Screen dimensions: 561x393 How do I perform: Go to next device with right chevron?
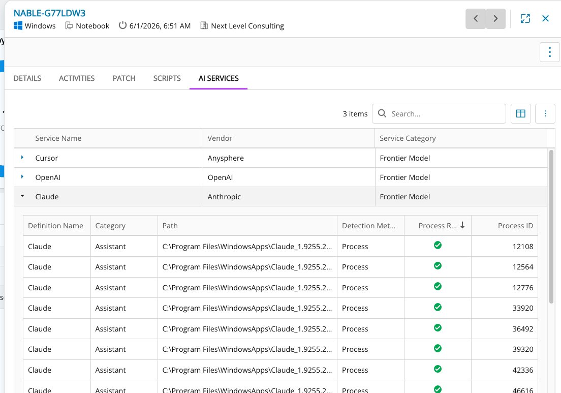click(x=495, y=19)
